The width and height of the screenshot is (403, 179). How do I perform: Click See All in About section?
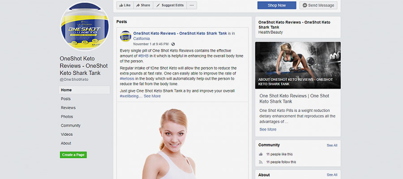click(332, 175)
